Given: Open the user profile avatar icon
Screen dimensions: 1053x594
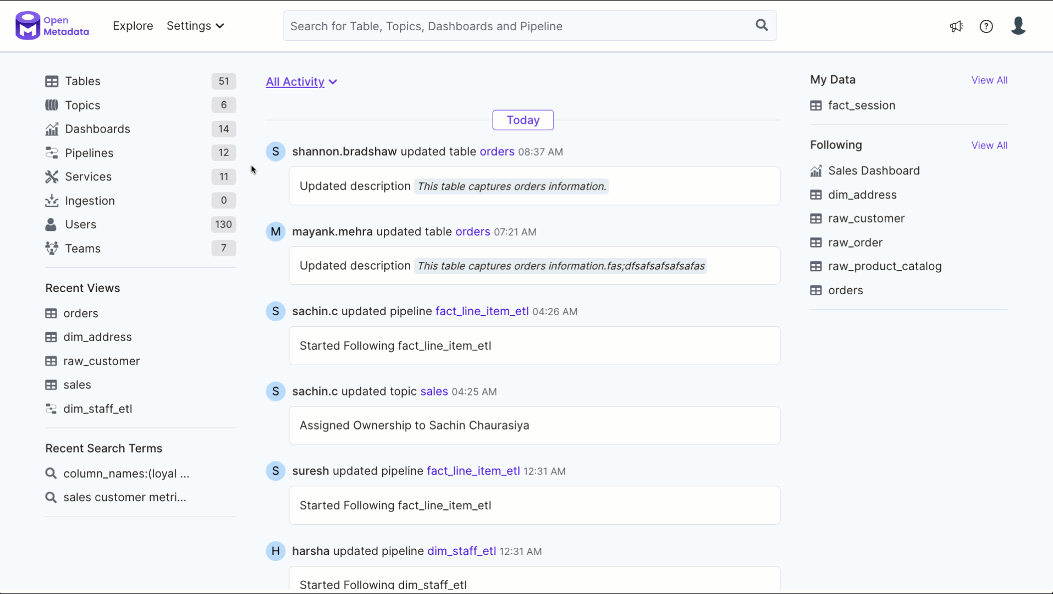Looking at the screenshot, I should click(x=1018, y=26).
